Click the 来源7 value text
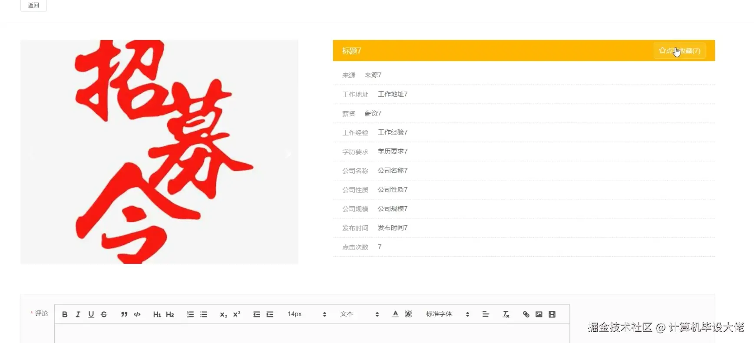 click(x=373, y=75)
